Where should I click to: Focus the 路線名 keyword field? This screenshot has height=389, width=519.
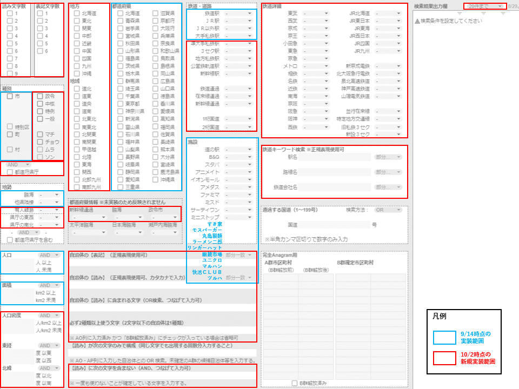coord(334,172)
